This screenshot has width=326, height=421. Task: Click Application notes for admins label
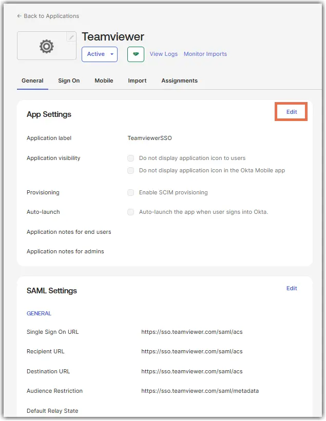click(x=65, y=252)
